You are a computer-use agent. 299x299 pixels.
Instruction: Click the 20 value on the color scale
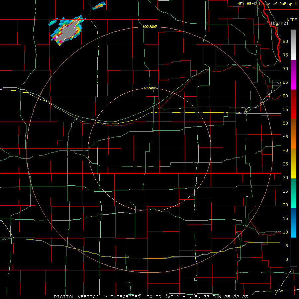coord(285,205)
